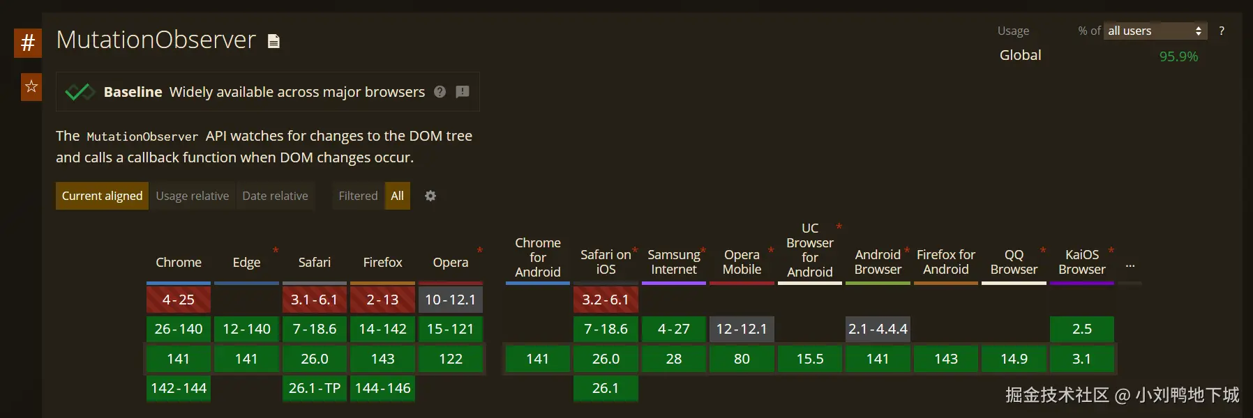1253x418 pixels.
Task: Star the MutationObserver feature
Action: (x=31, y=86)
